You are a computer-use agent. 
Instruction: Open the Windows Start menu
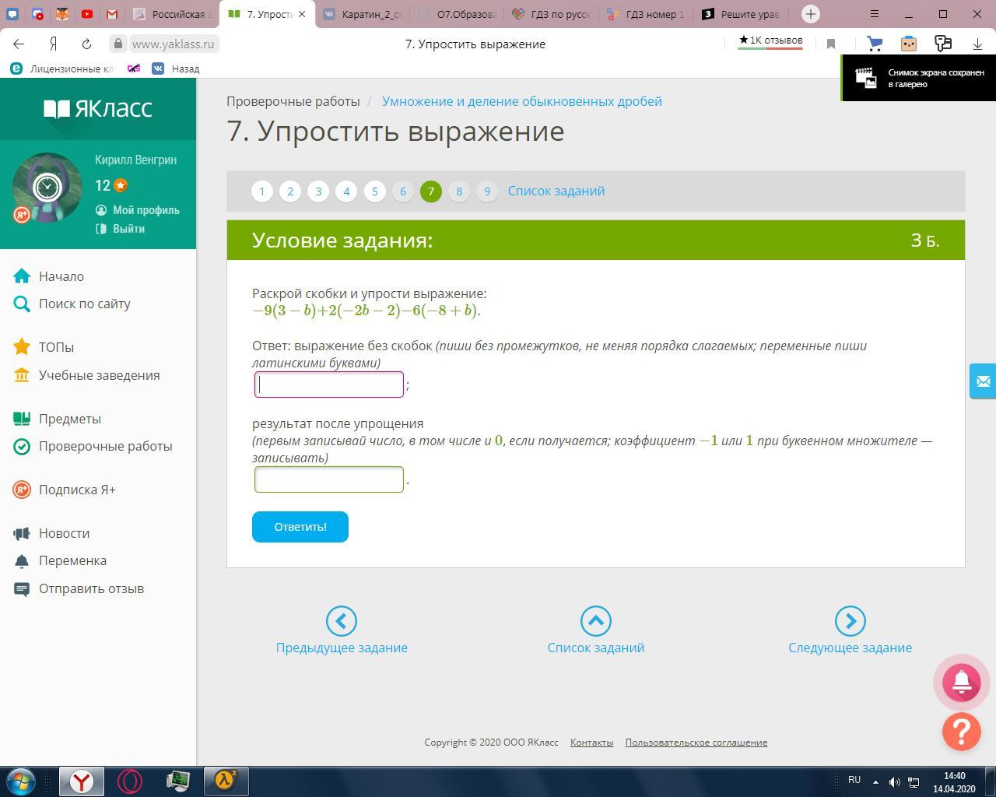(x=21, y=781)
